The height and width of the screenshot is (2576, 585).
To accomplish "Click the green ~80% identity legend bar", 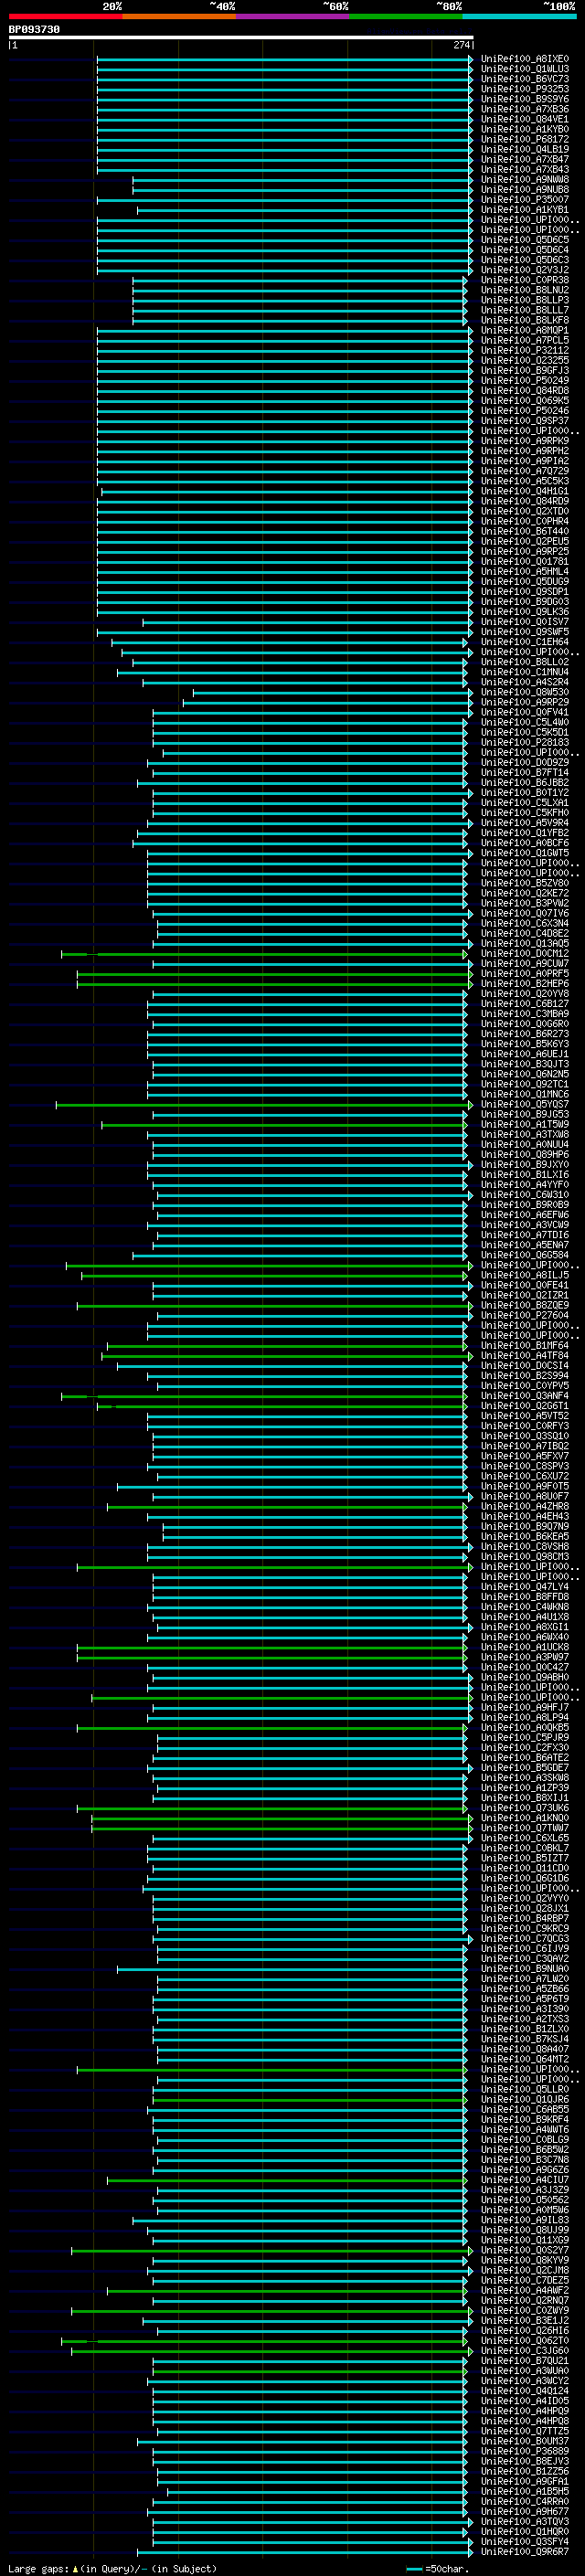I will coord(405,16).
